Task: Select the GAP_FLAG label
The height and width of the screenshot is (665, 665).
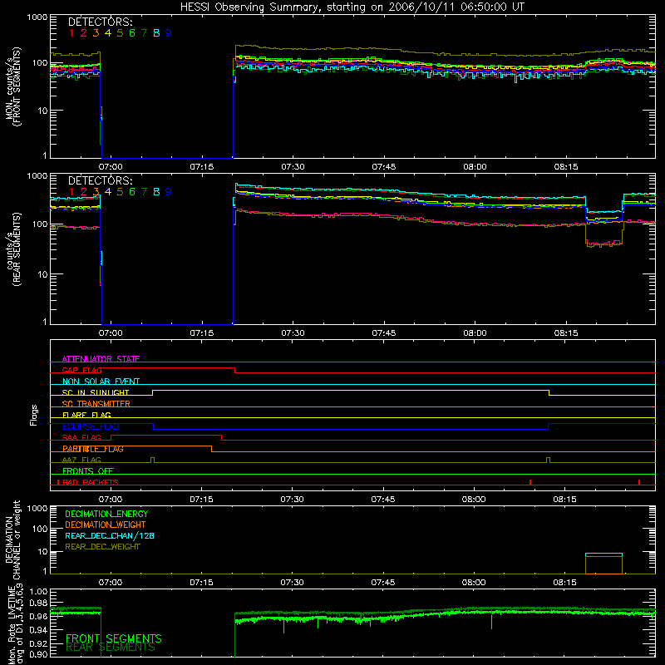Action: coord(81,370)
